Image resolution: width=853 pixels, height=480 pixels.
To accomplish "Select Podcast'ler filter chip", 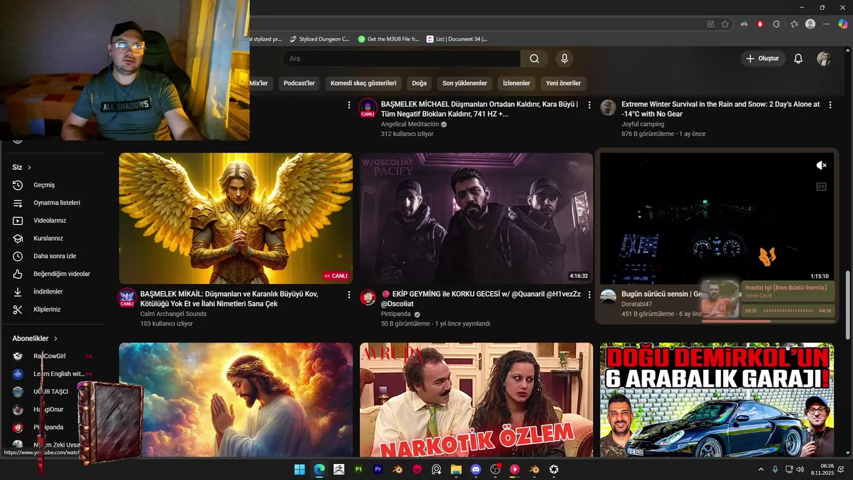I will (299, 83).
